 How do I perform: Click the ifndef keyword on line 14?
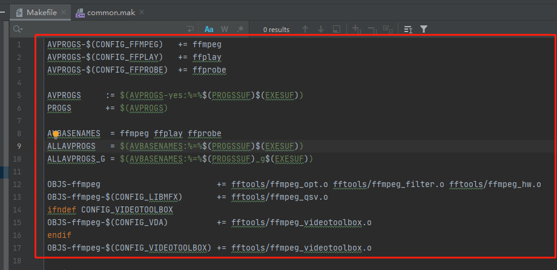click(x=62, y=209)
